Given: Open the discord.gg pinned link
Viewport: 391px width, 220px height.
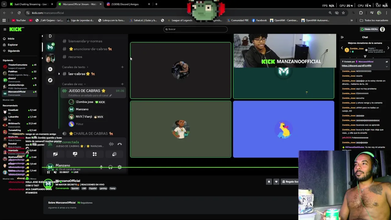Looking at the screenshot, I should tap(356, 66).
